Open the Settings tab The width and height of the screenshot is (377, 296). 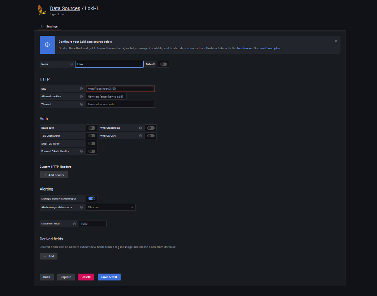click(49, 26)
